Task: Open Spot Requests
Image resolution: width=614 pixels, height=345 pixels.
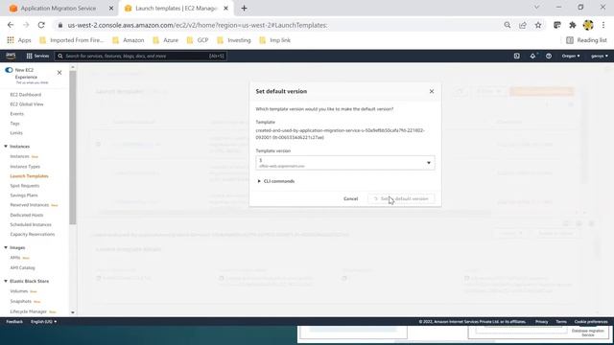Action: [x=25, y=186]
